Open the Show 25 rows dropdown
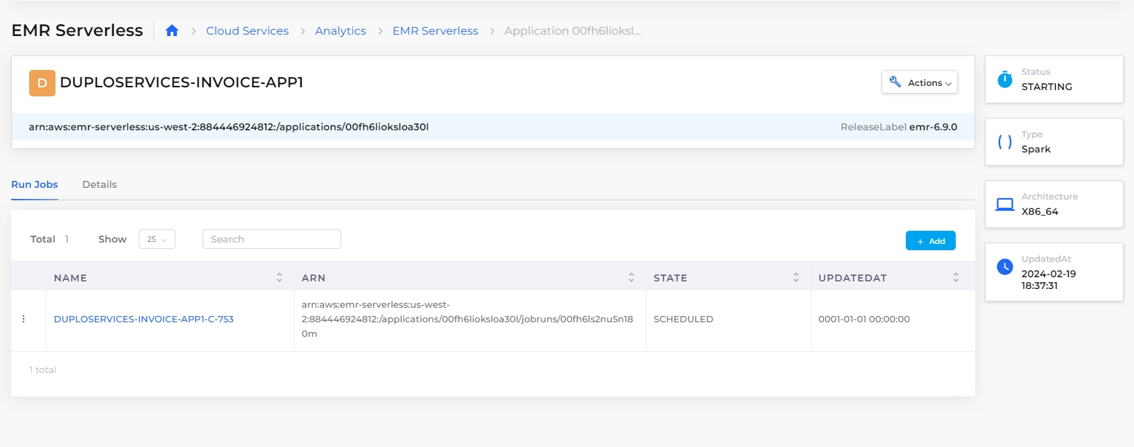The image size is (1134, 447). [x=157, y=239]
